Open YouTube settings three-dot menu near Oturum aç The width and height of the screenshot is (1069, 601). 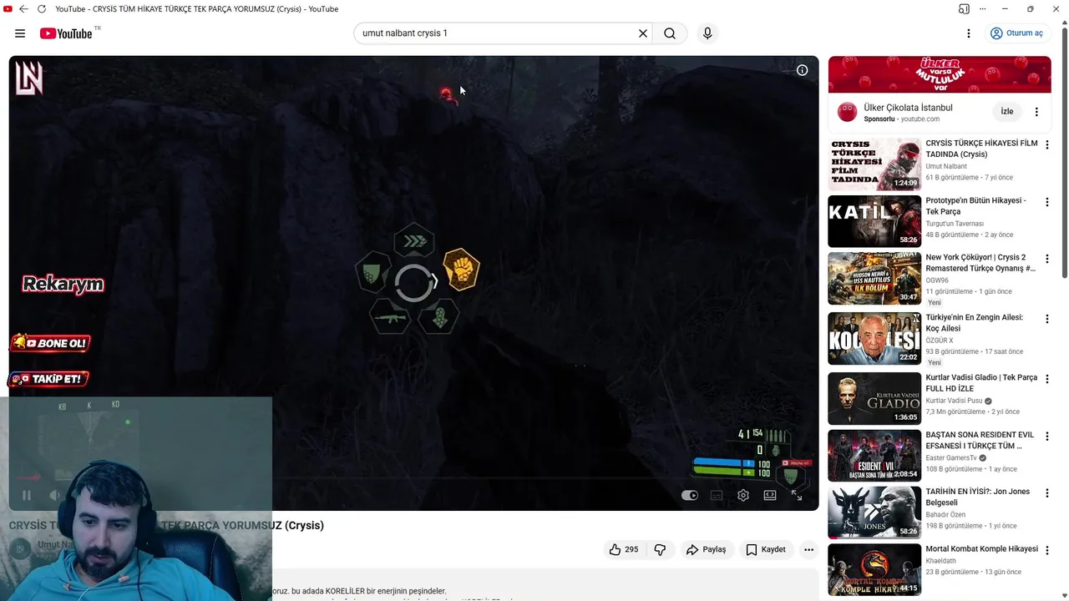[969, 33]
